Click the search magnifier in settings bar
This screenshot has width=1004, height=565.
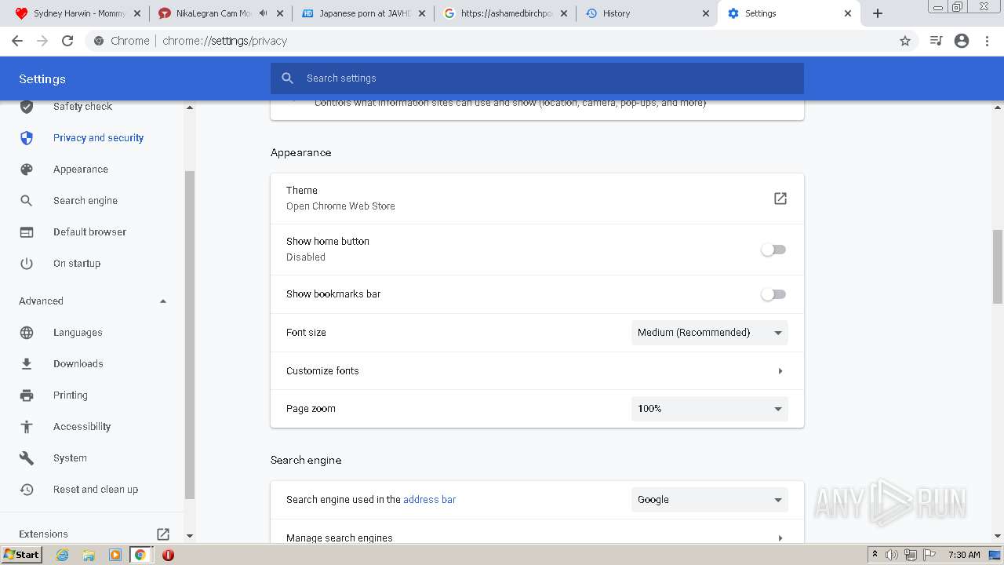coord(288,78)
